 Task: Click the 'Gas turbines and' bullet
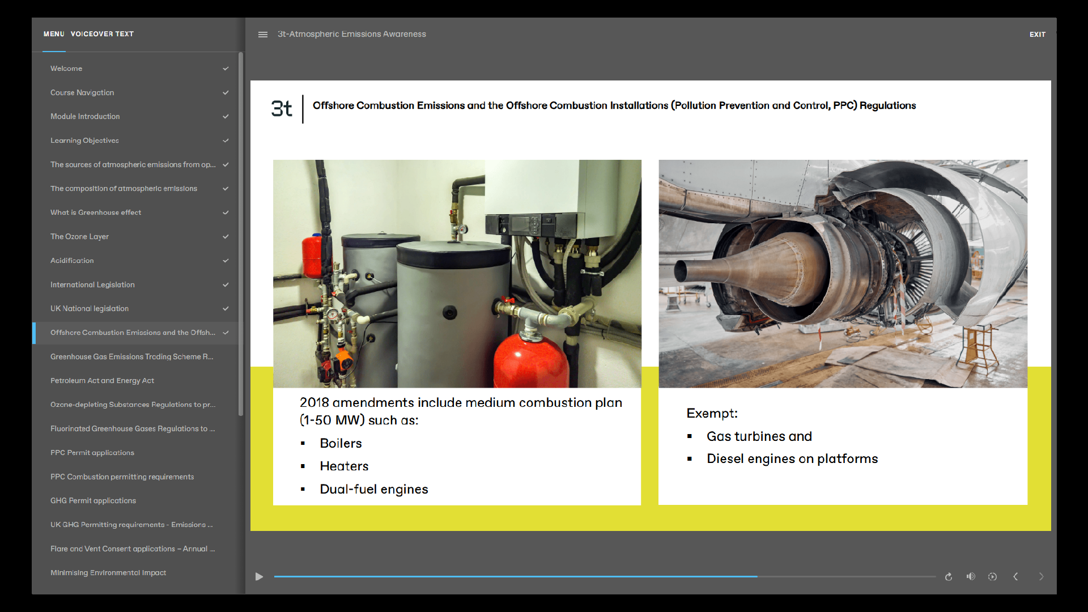759,436
